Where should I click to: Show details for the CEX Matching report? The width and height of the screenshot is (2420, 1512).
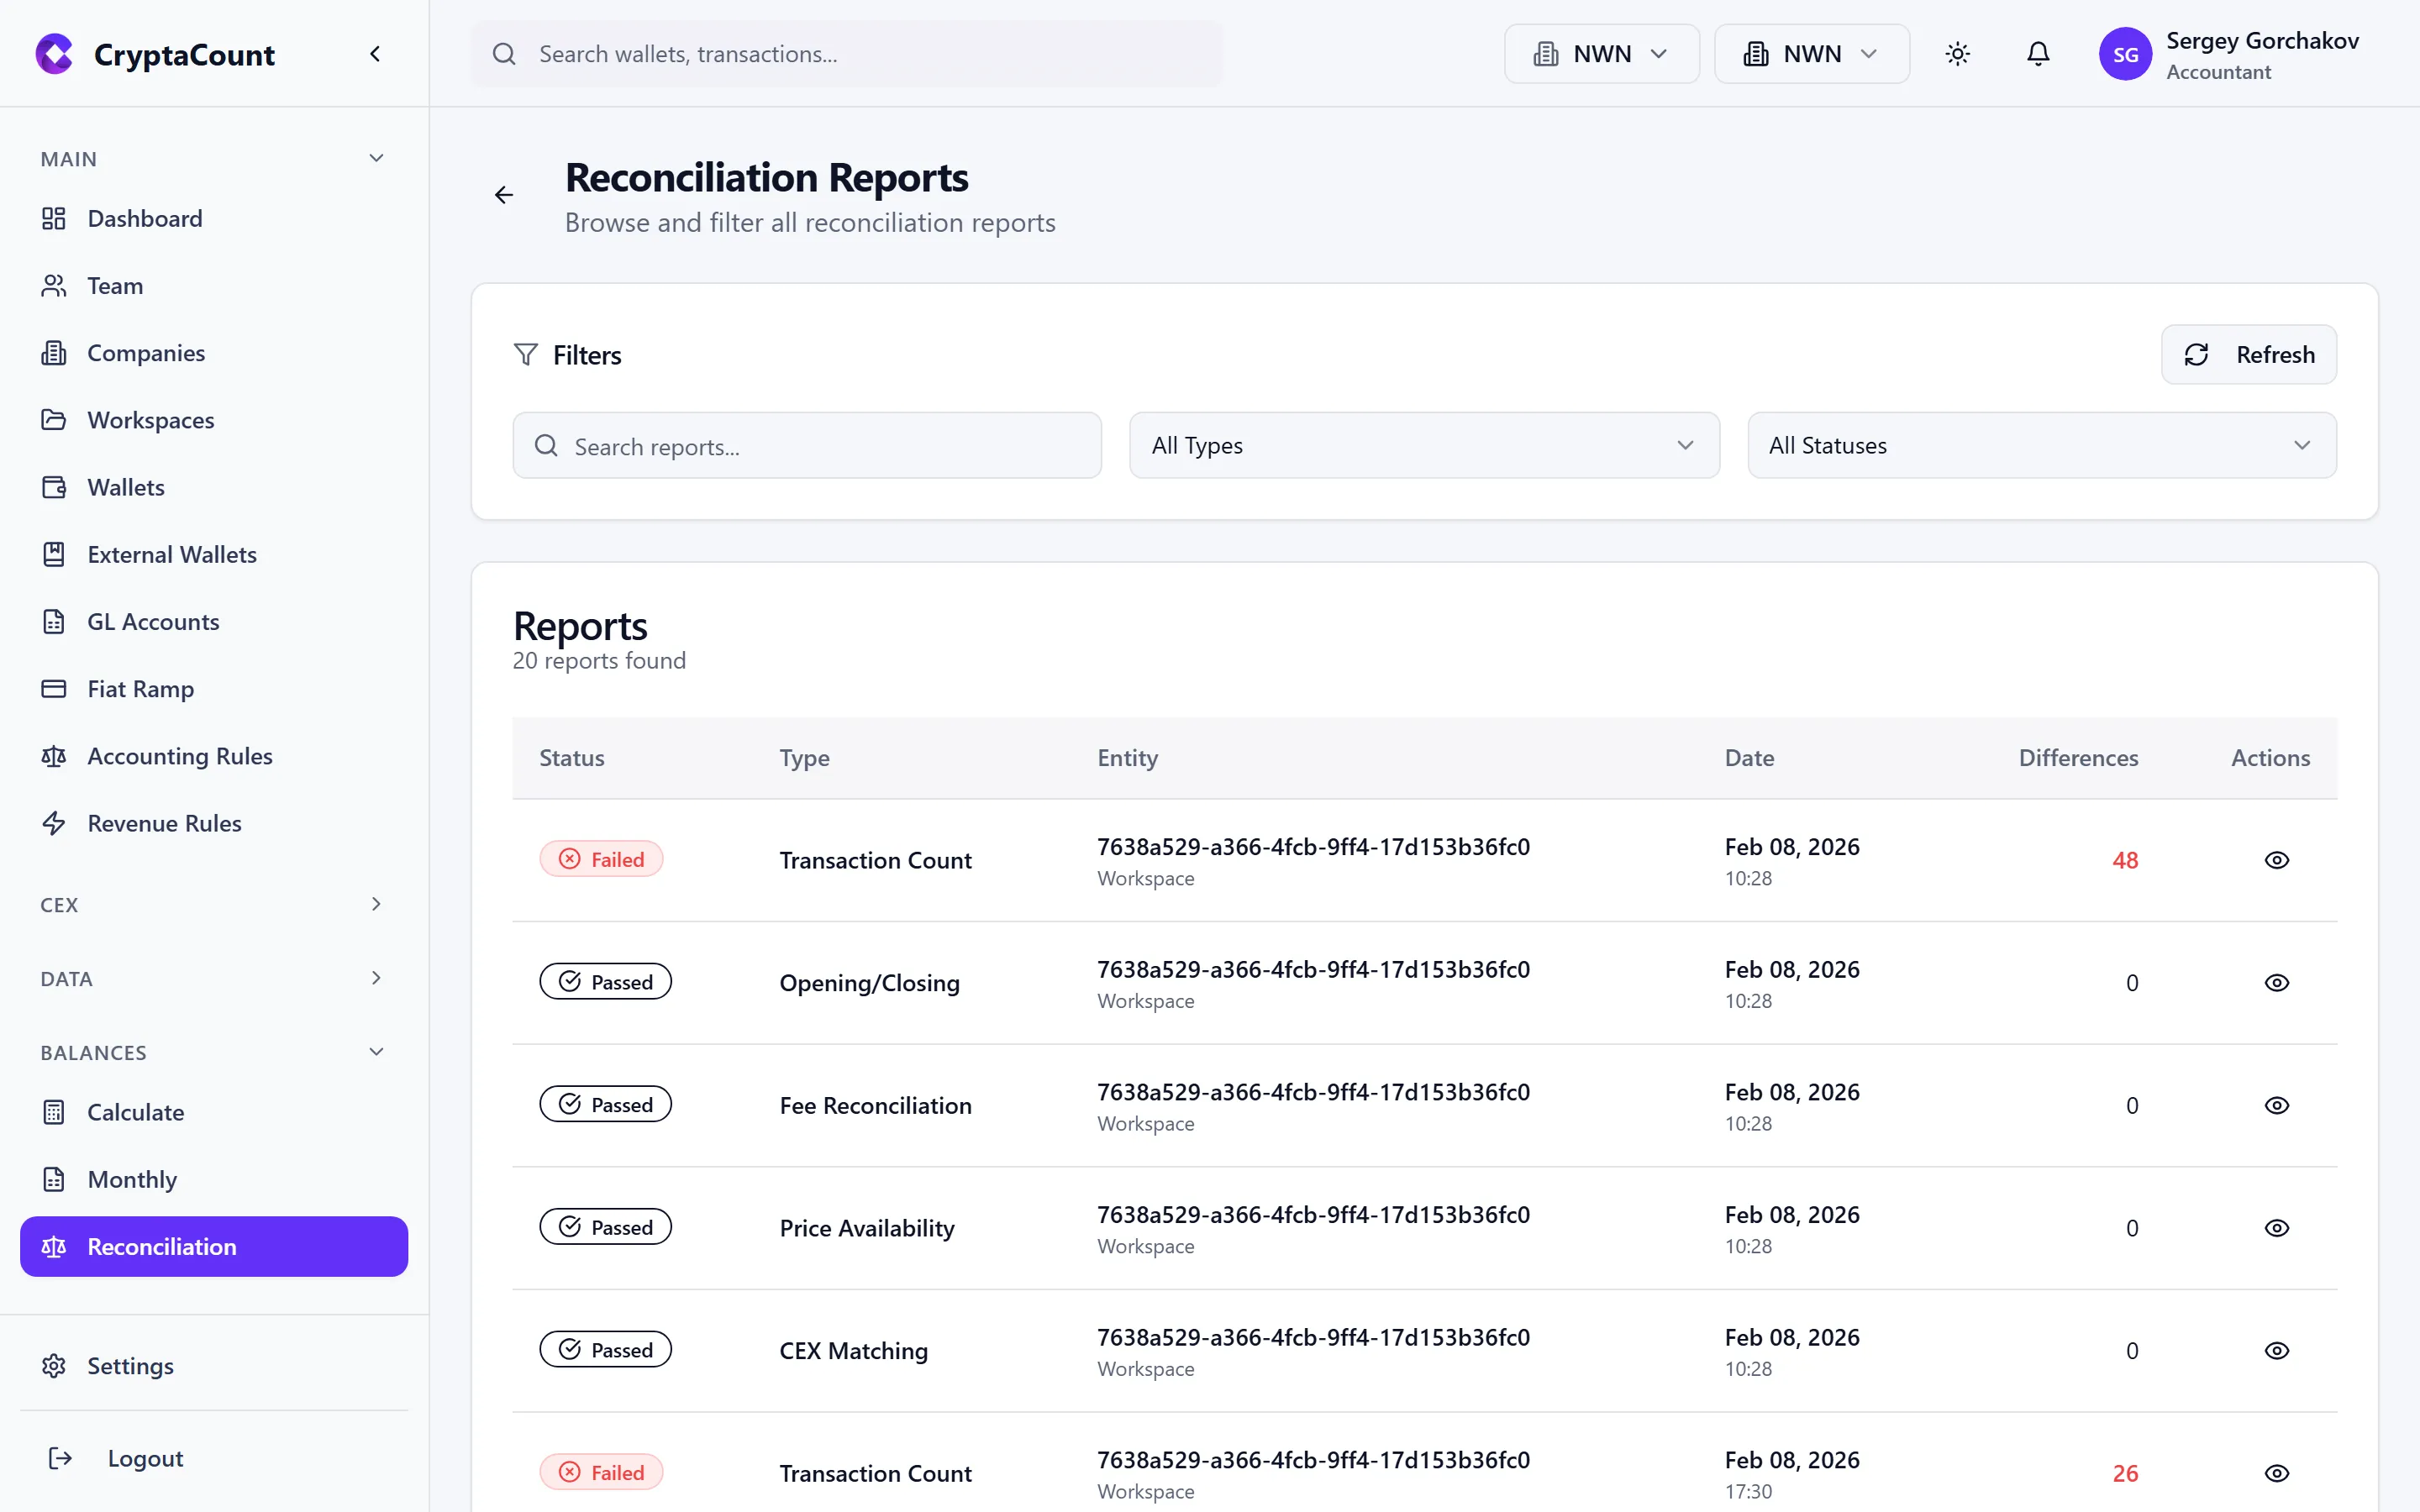coord(2276,1350)
